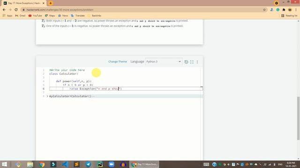This screenshot has height=168, width=300.
Task: Click the page vertical scrollbar thumb
Action: pos(298,118)
